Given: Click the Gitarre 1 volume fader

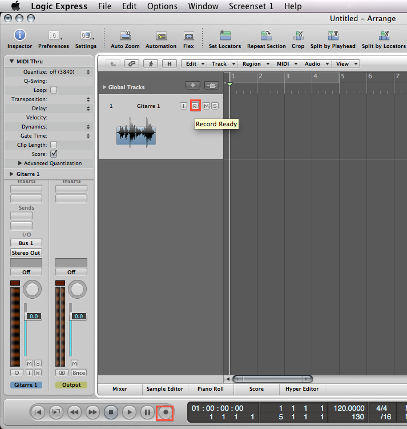Looking at the screenshot, I should click(33, 316).
